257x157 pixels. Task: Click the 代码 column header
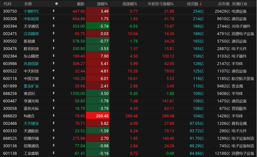pos(7,4)
